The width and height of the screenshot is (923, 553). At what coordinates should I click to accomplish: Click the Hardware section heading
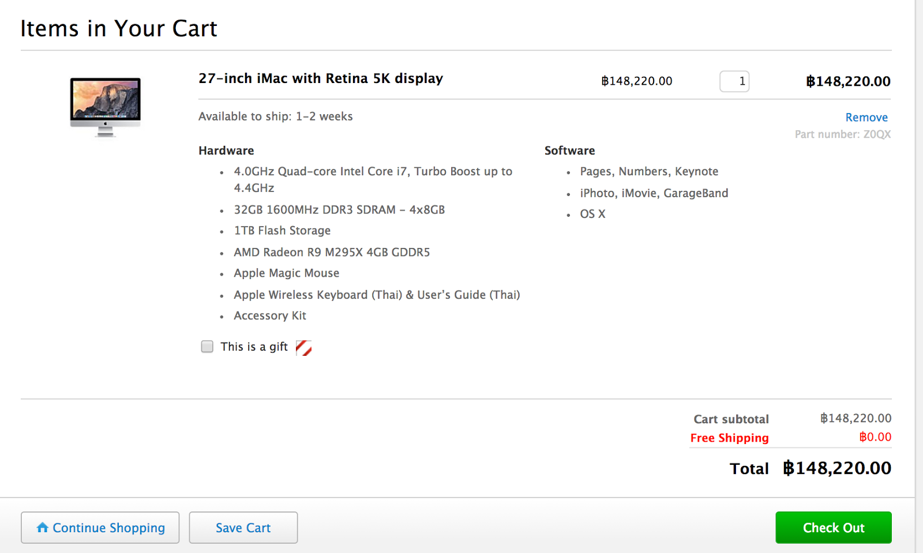point(226,151)
